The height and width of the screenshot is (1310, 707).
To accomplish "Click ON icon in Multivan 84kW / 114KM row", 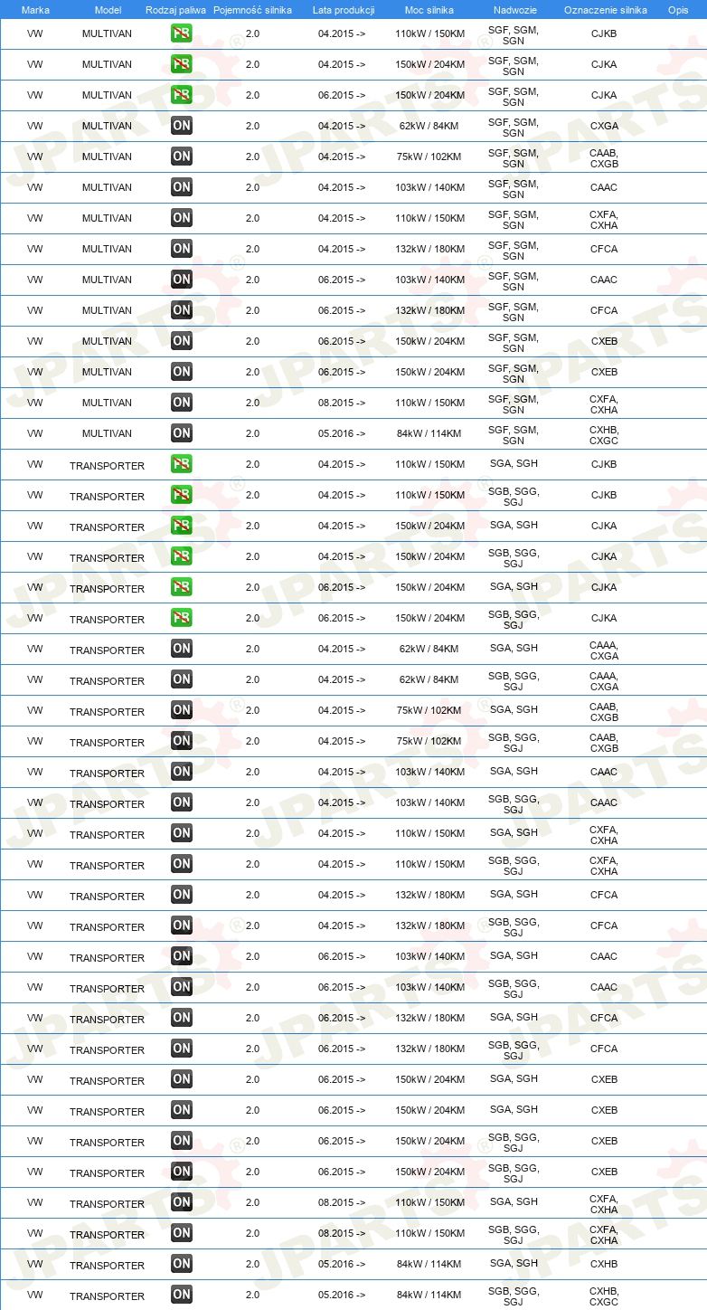I will [x=181, y=434].
